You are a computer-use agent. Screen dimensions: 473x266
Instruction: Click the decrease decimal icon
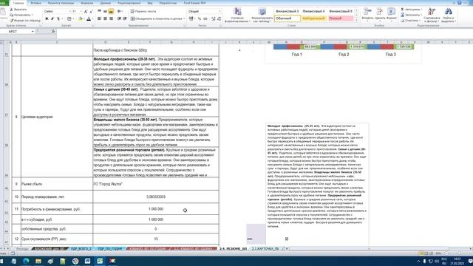click(219, 18)
